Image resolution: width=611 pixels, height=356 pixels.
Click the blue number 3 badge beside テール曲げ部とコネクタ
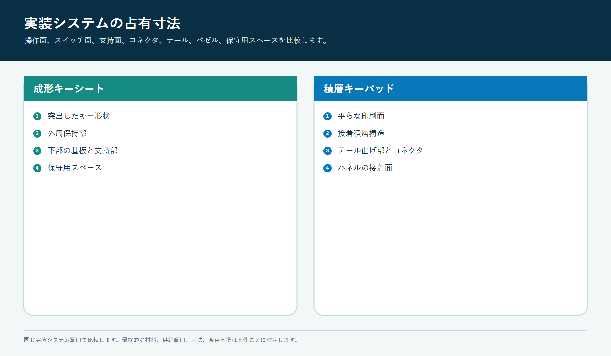tap(328, 151)
